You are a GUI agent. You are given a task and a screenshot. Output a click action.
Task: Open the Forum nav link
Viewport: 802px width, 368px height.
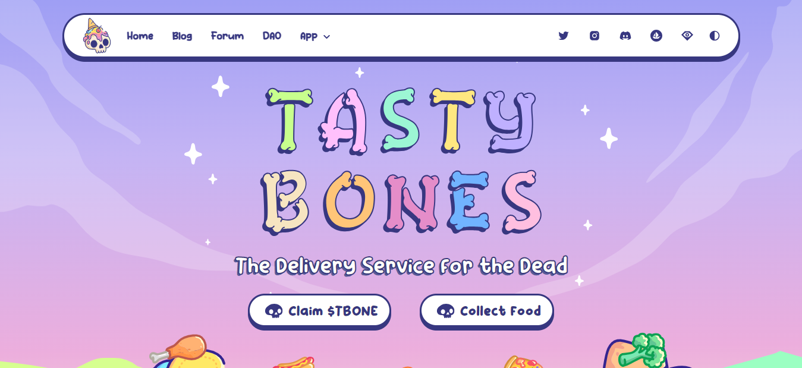[x=227, y=36]
